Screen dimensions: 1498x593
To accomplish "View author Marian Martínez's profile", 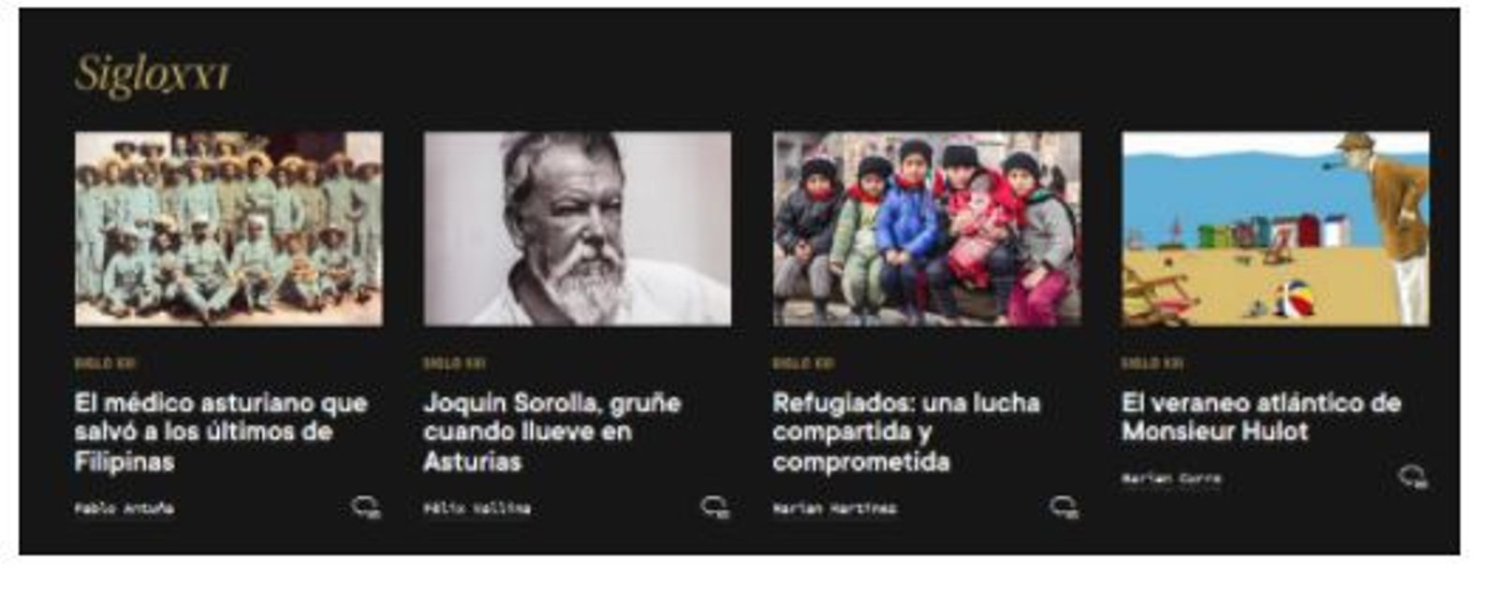I will (x=835, y=509).
